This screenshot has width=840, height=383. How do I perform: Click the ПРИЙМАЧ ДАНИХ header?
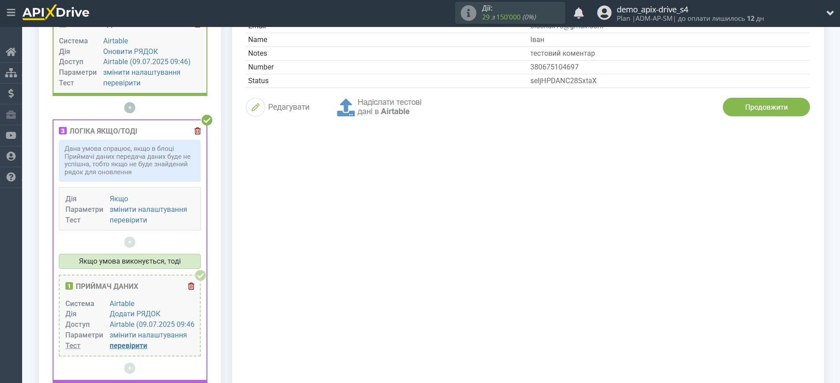pos(107,286)
